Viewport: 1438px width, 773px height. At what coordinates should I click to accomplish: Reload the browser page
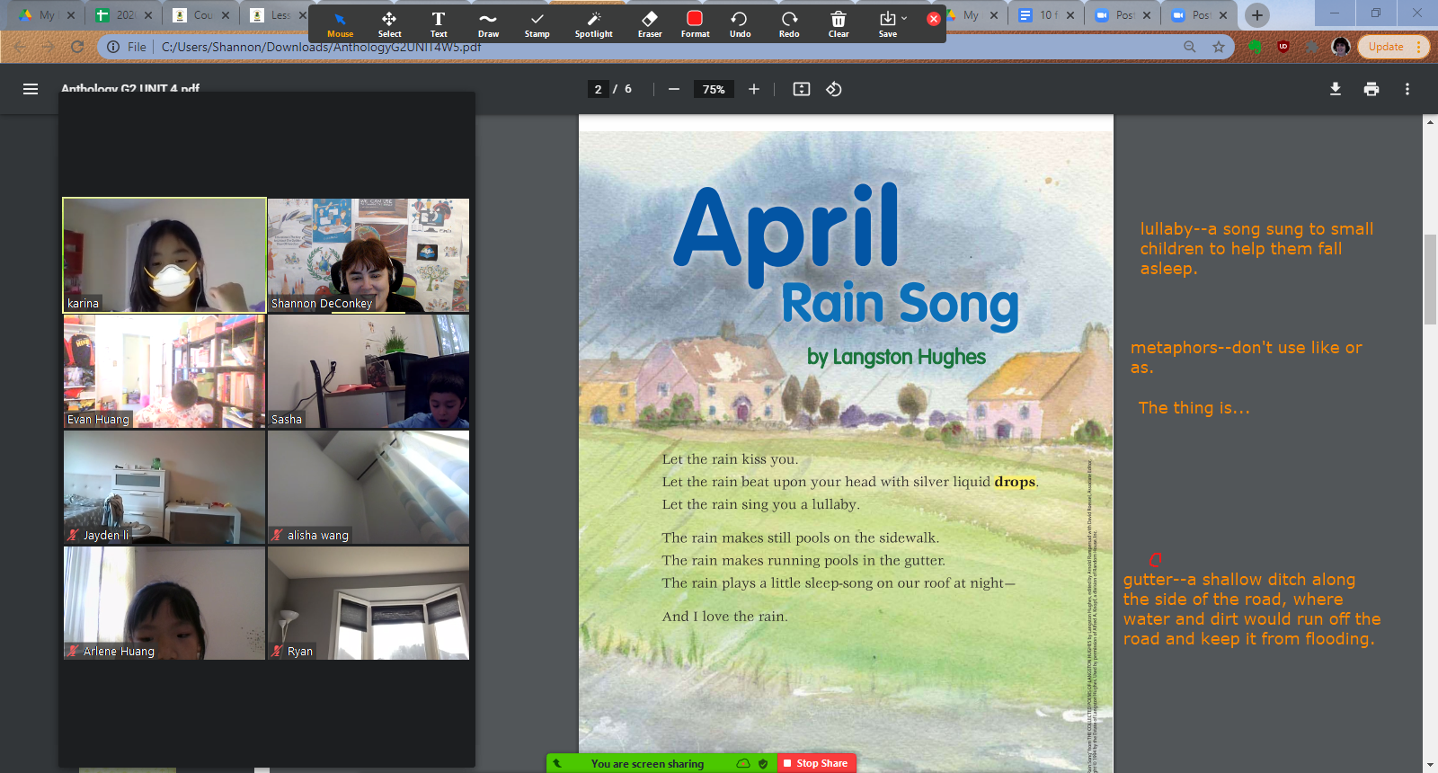coord(77,47)
